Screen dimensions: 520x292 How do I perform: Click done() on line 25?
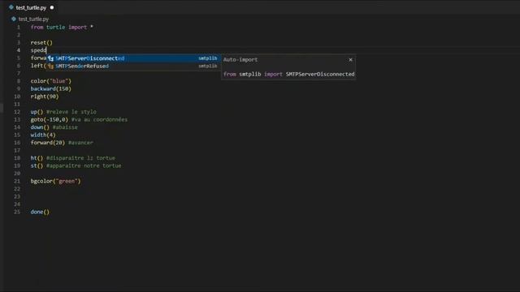(x=40, y=212)
